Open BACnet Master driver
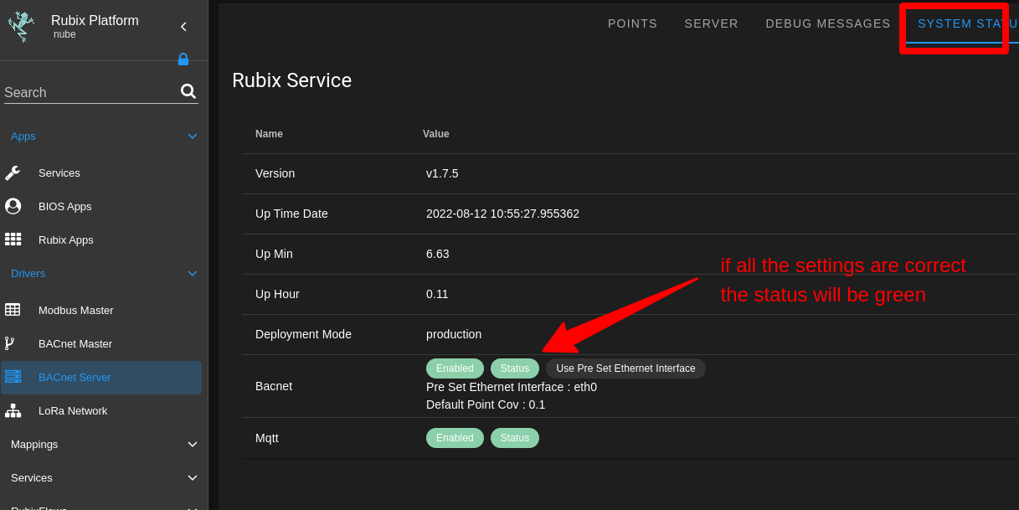 [75, 343]
